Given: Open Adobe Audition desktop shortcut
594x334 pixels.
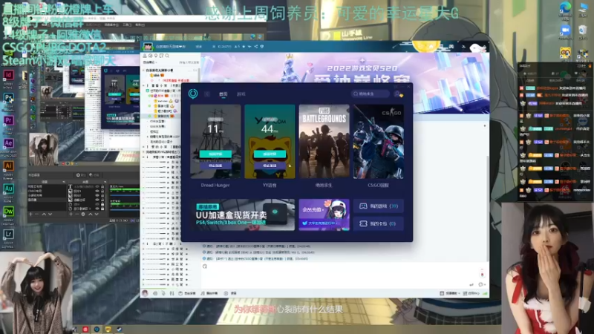Looking at the screenshot, I should click(x=8, y=189).
